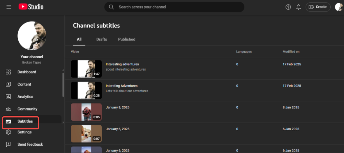The image size is (344, 153).
Task: Switch to the Published tab
Action: pos(126,39)
